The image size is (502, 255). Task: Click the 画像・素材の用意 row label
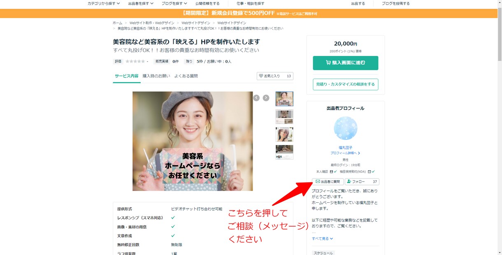(132, 227)
